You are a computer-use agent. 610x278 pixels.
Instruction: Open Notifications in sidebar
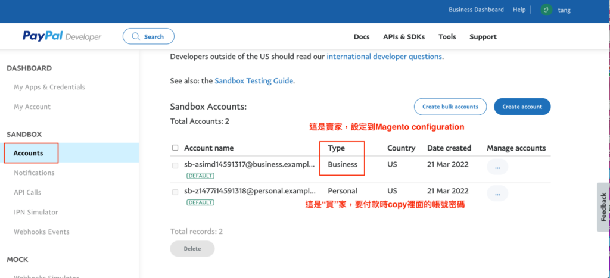point(34,173)
